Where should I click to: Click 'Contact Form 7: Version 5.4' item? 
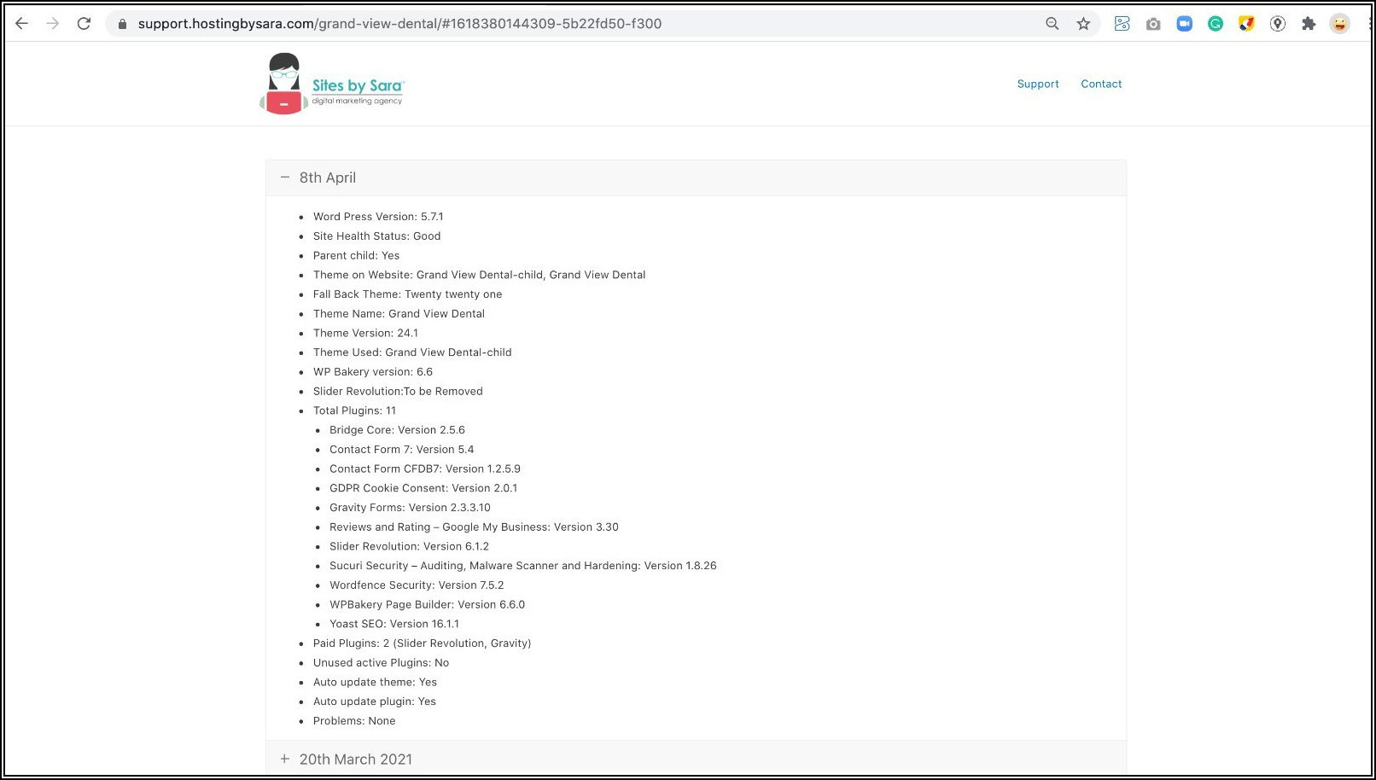pos(401,450)
